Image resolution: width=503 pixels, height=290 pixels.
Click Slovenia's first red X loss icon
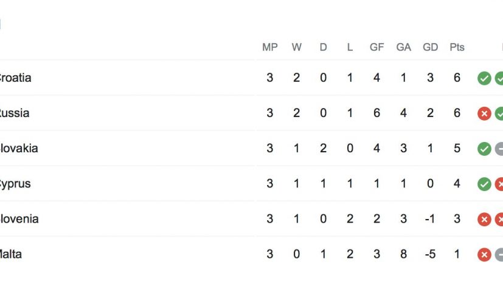[x=484, y=219]
